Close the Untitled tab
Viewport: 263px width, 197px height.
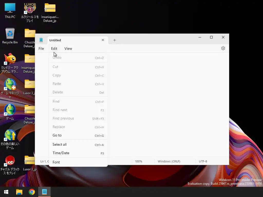point(103,40)
